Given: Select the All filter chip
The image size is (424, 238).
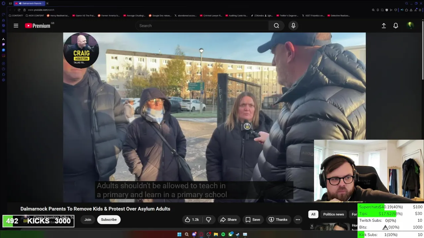Looking at the screenshot, I should tap(313, 214).
